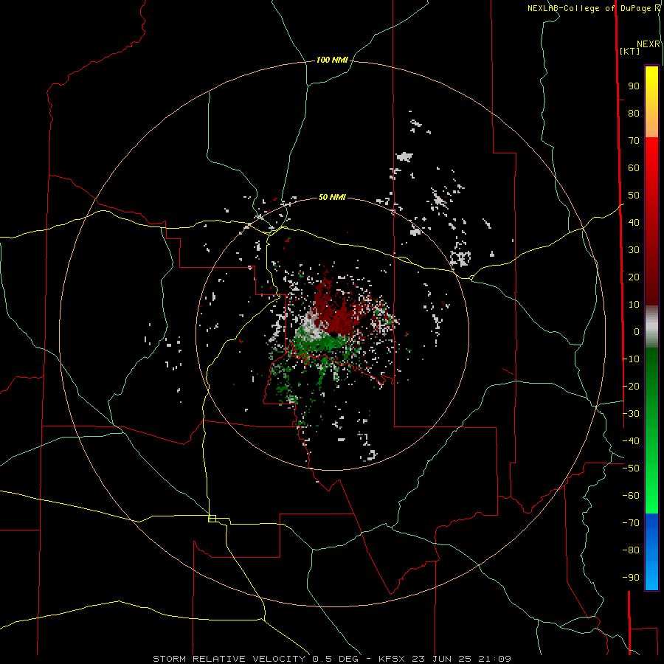Click the "50 NMI" range ring label
The height and width of the screenshot is (664, 664).
point(332,197)
